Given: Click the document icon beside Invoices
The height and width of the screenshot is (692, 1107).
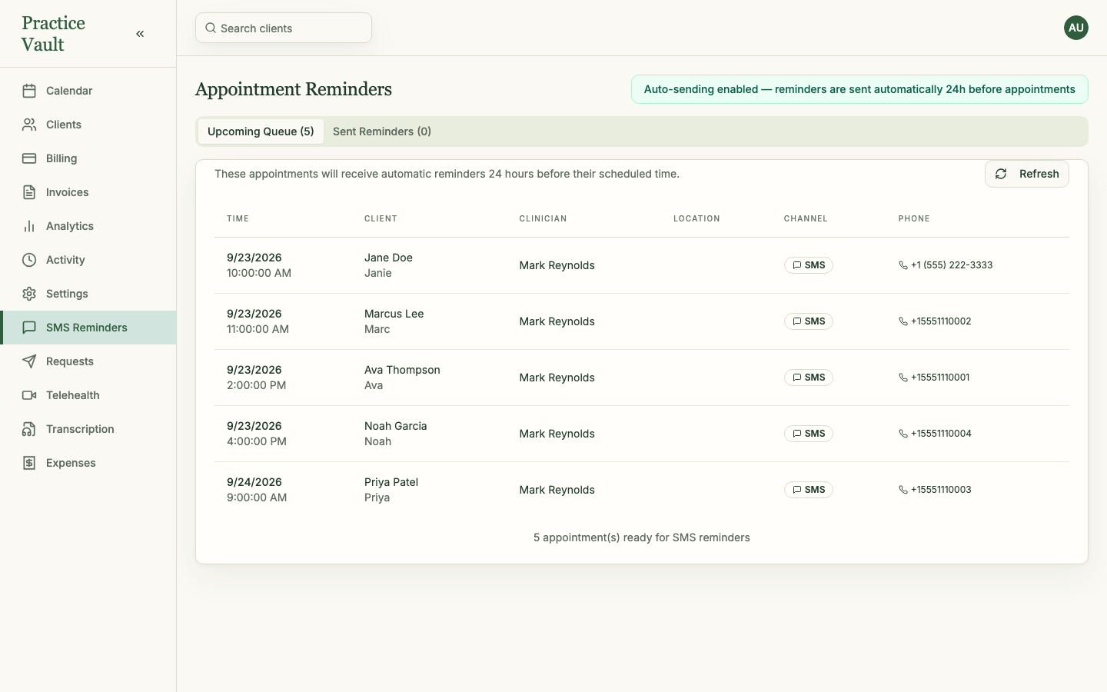Looking at the screenshot, I should [x=29, y=192].
